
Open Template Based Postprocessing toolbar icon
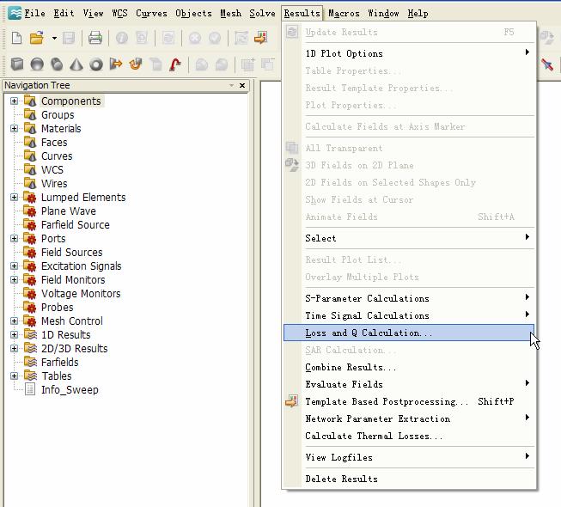pos(261,38)
